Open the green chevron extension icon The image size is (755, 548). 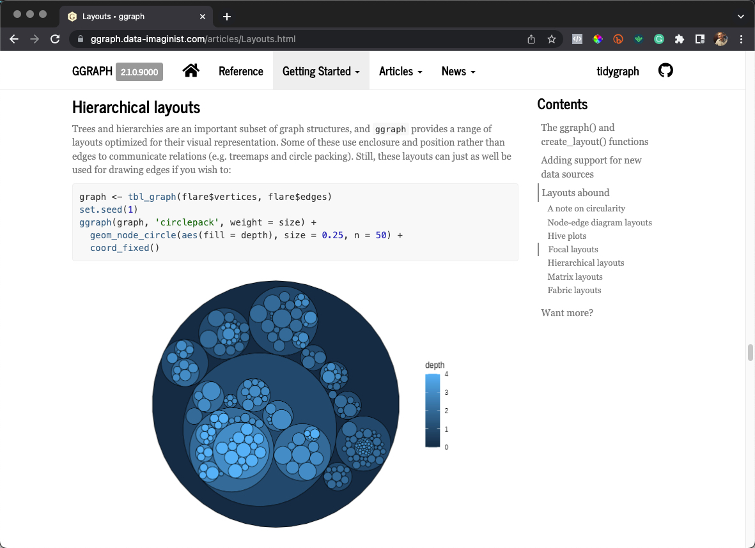click(x=639, y=40)
